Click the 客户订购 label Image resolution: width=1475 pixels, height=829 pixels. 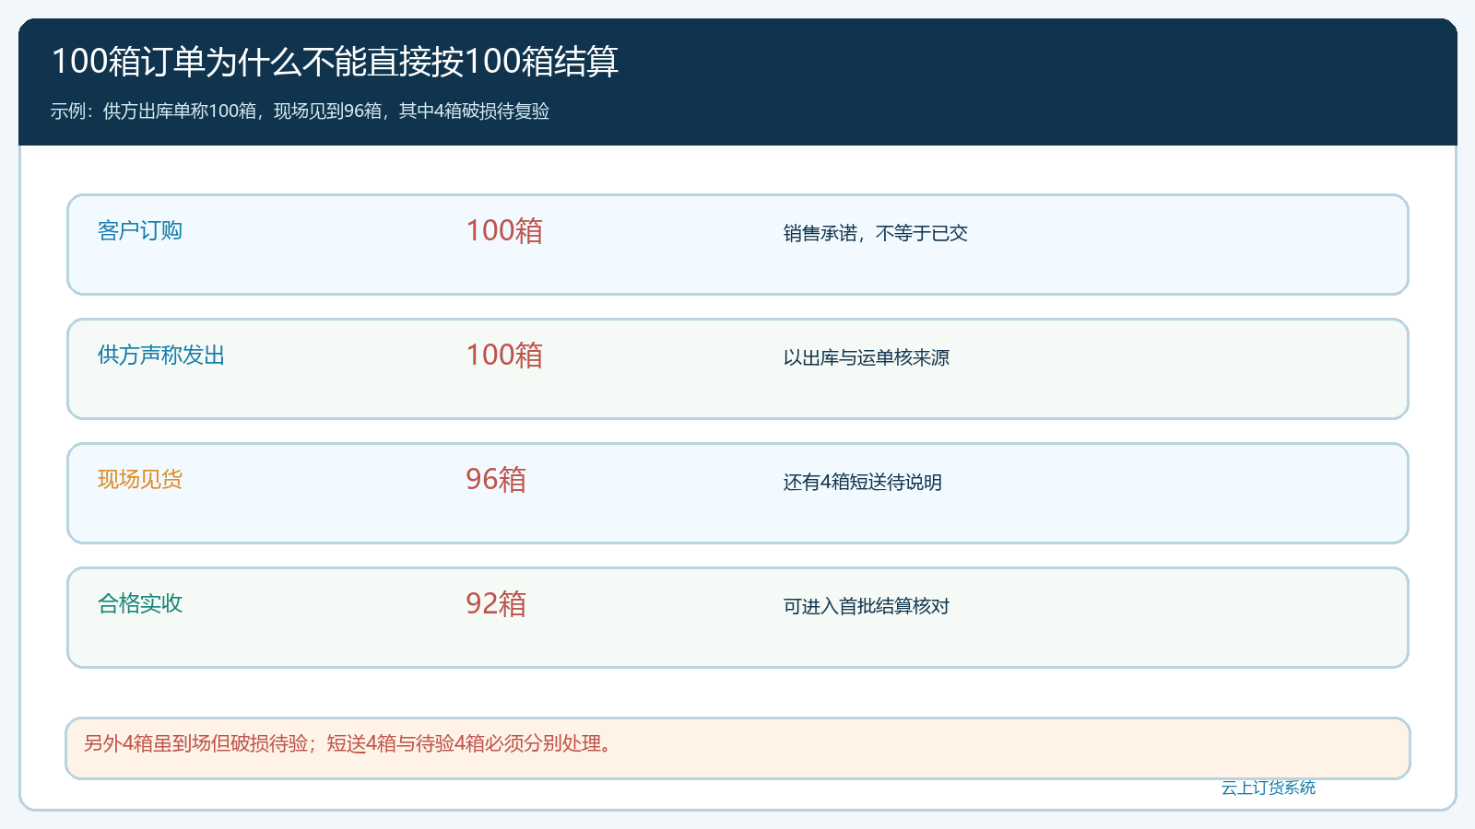[140, 230]
